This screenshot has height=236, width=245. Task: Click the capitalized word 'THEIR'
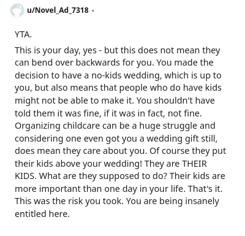[194, 164]
